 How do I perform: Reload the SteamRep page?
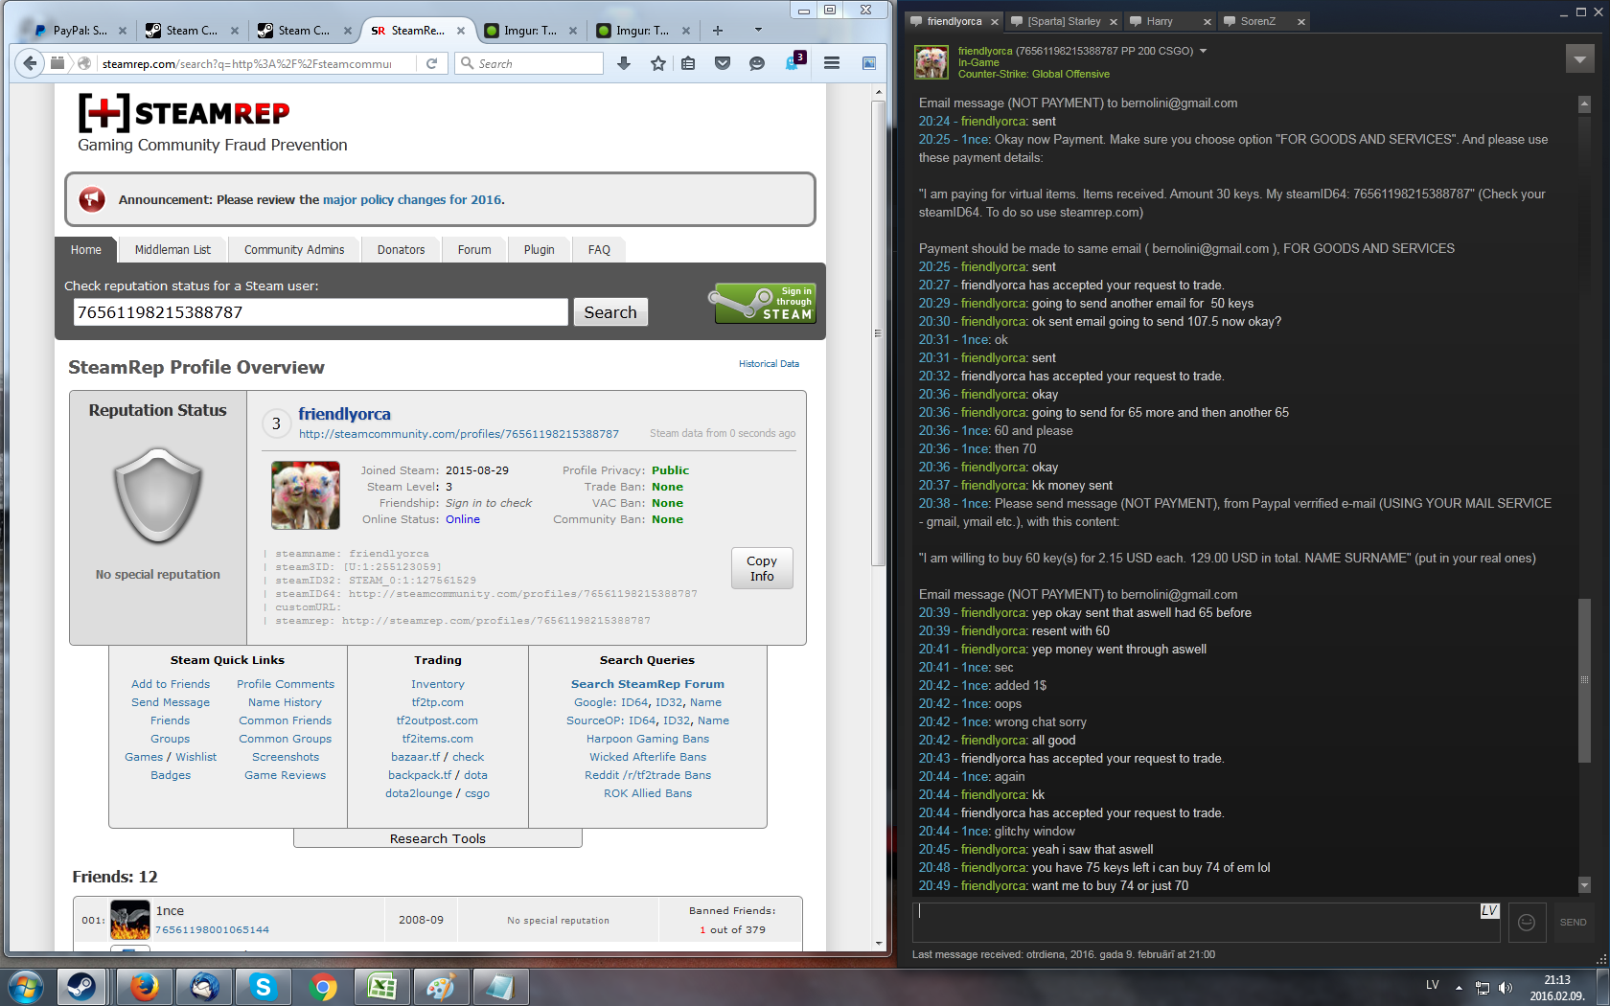[431, 63]
